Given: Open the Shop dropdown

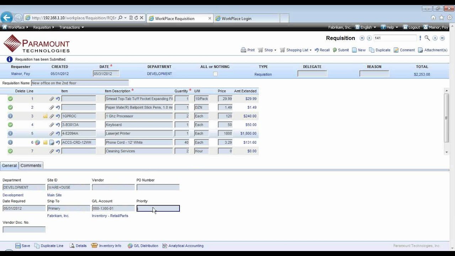Looking at the screenshot, I should (x=267, y=50).
